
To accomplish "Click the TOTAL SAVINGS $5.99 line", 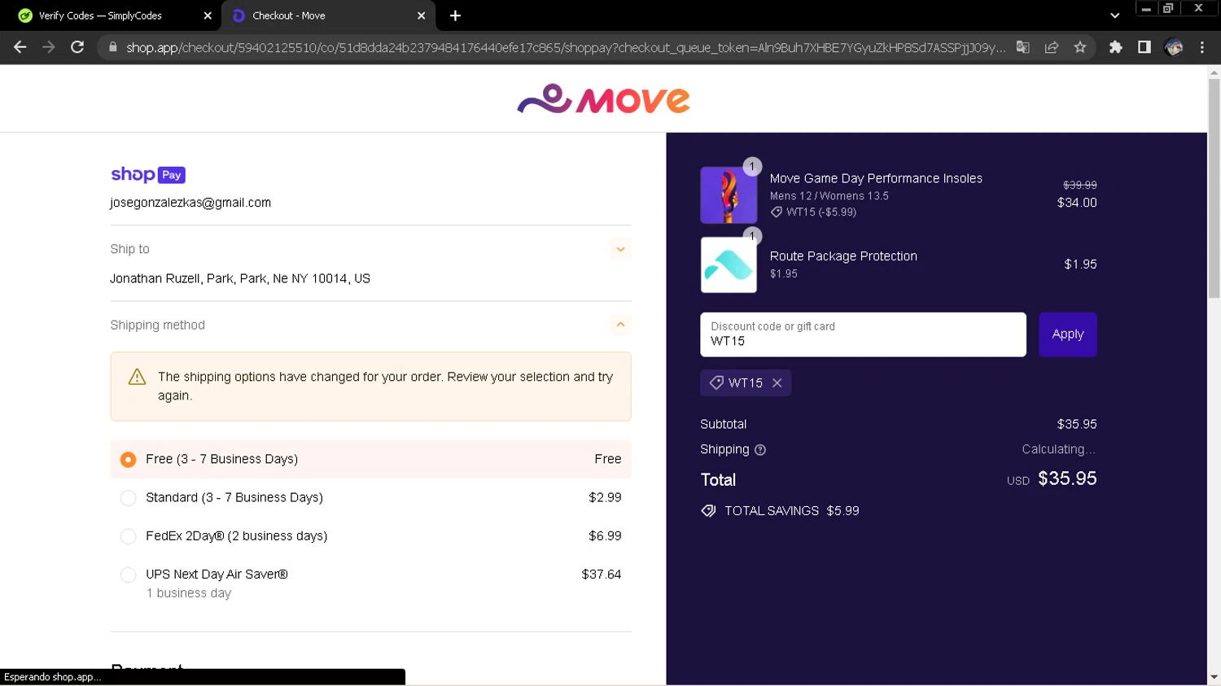I will pos(780,511).
